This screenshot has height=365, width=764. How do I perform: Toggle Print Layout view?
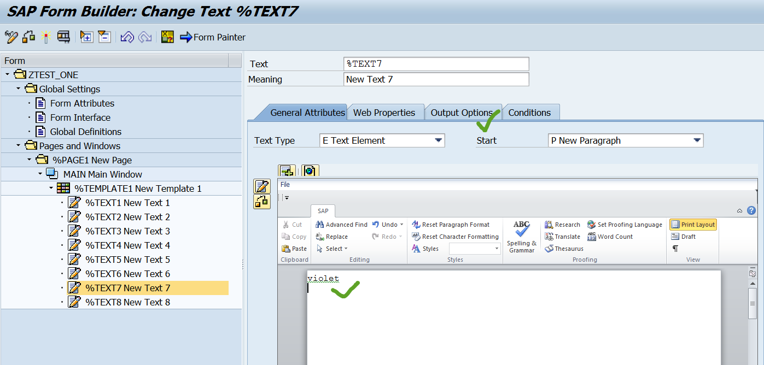(692, 224)
